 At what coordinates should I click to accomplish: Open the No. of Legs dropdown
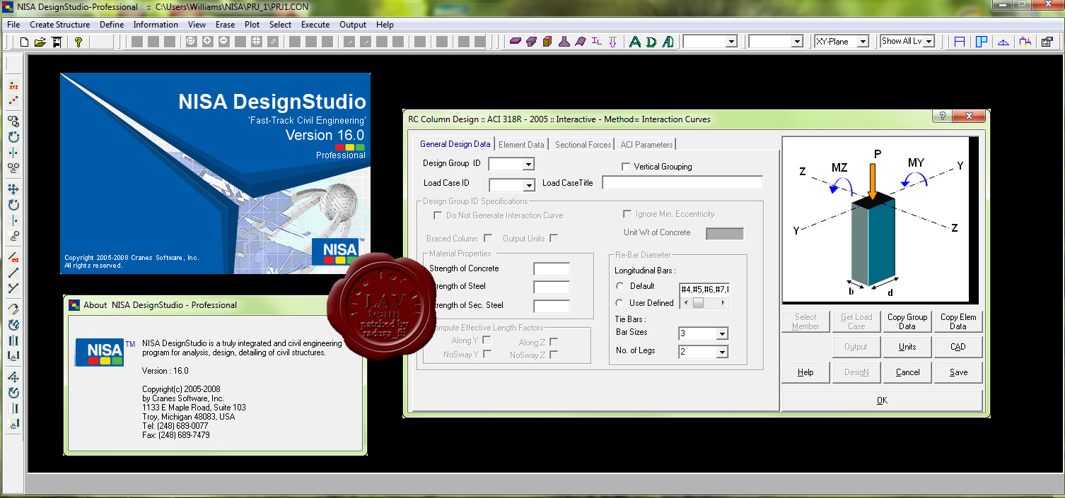click(722, 352)
